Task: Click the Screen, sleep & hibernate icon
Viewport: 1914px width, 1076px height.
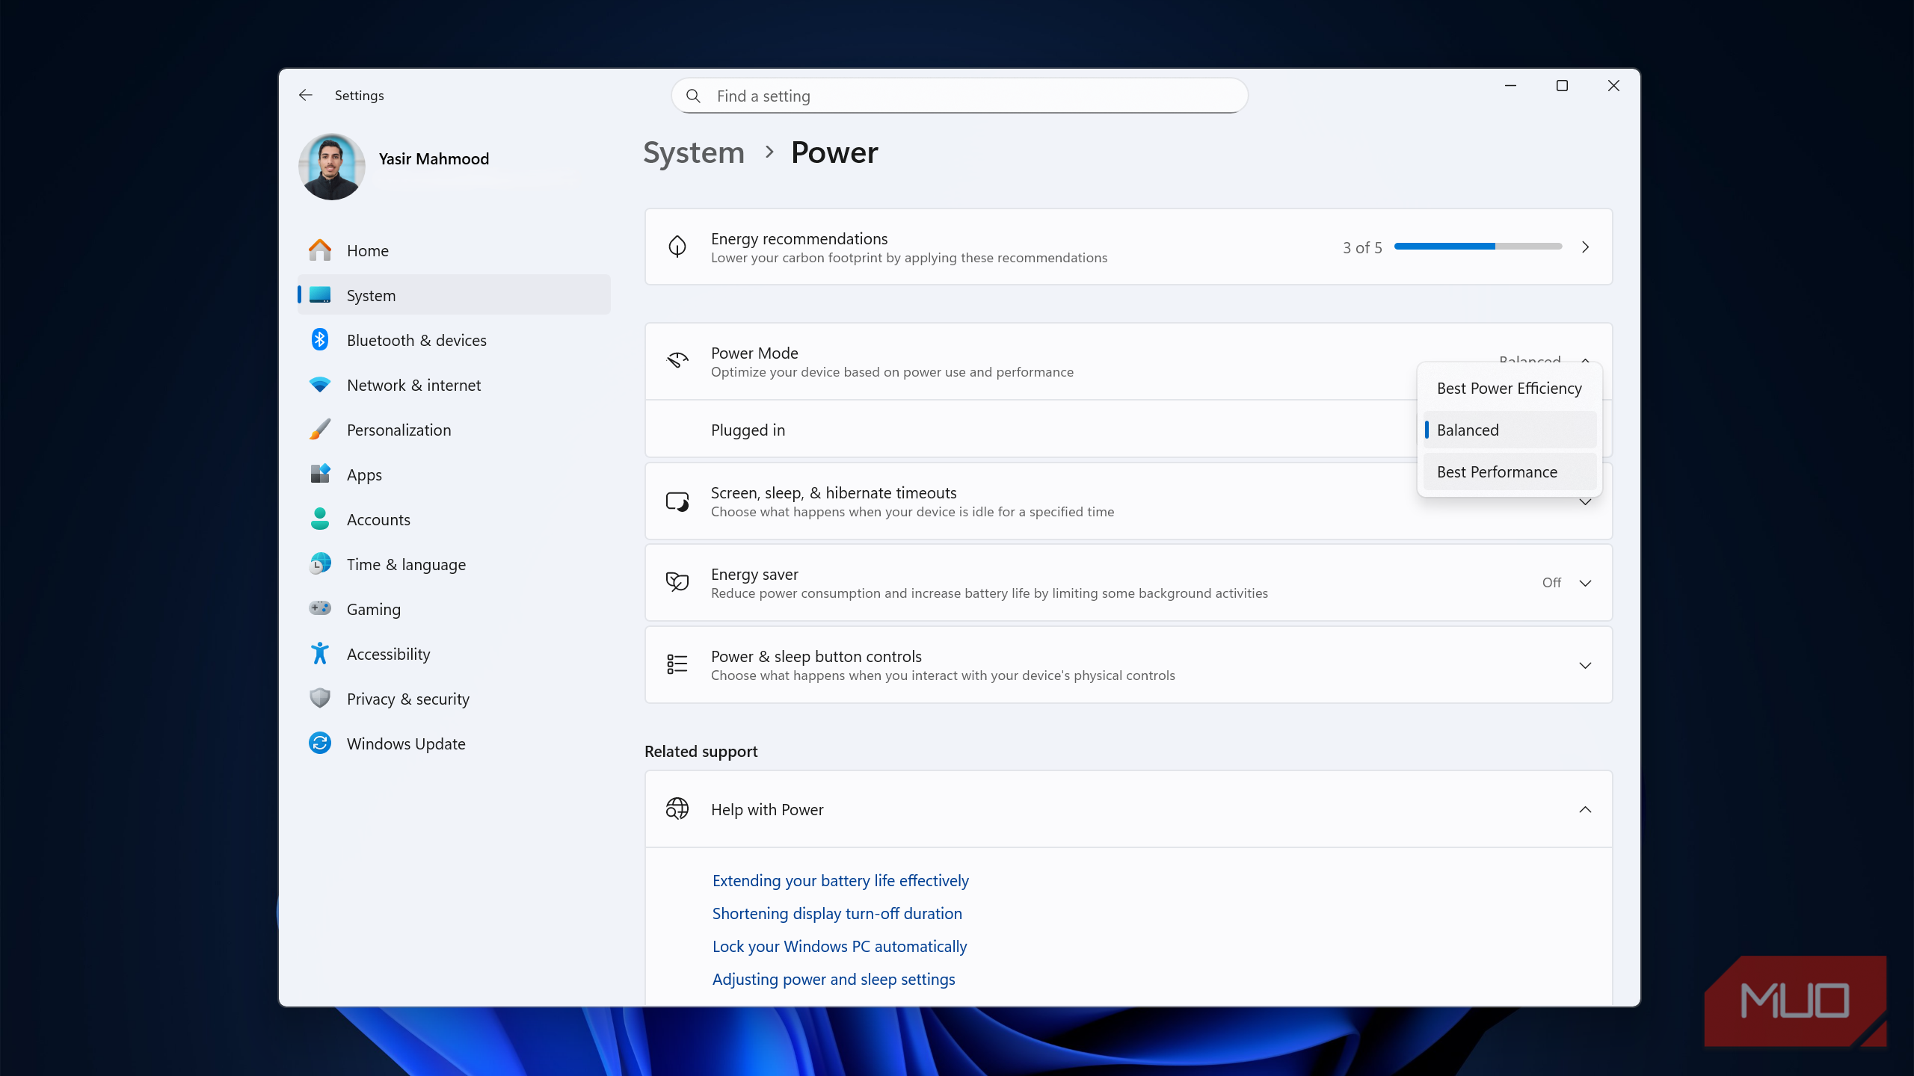Action: (x=677, y=501)
